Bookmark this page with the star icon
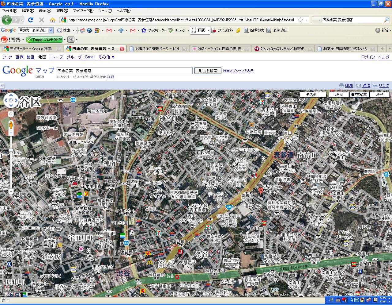This screenshot has width=392, height=305. (300, 20)
